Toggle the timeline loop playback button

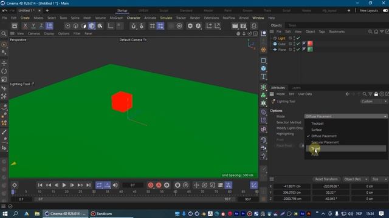click(x=99, y=185)
